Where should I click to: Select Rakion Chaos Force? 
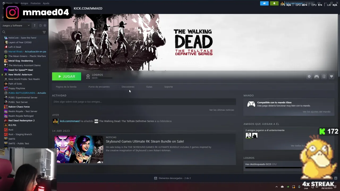coord(19,107)
